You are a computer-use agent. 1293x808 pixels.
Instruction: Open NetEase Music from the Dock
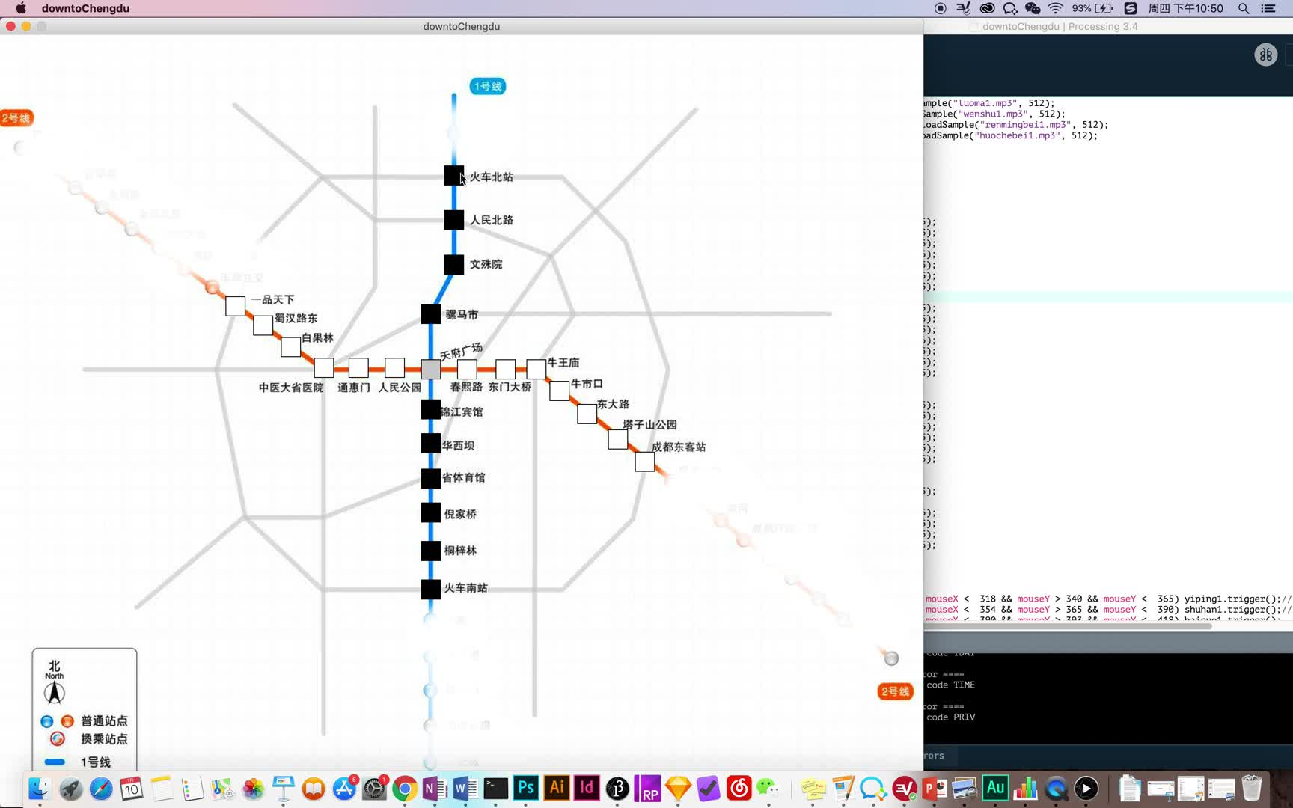pos(739,788)
